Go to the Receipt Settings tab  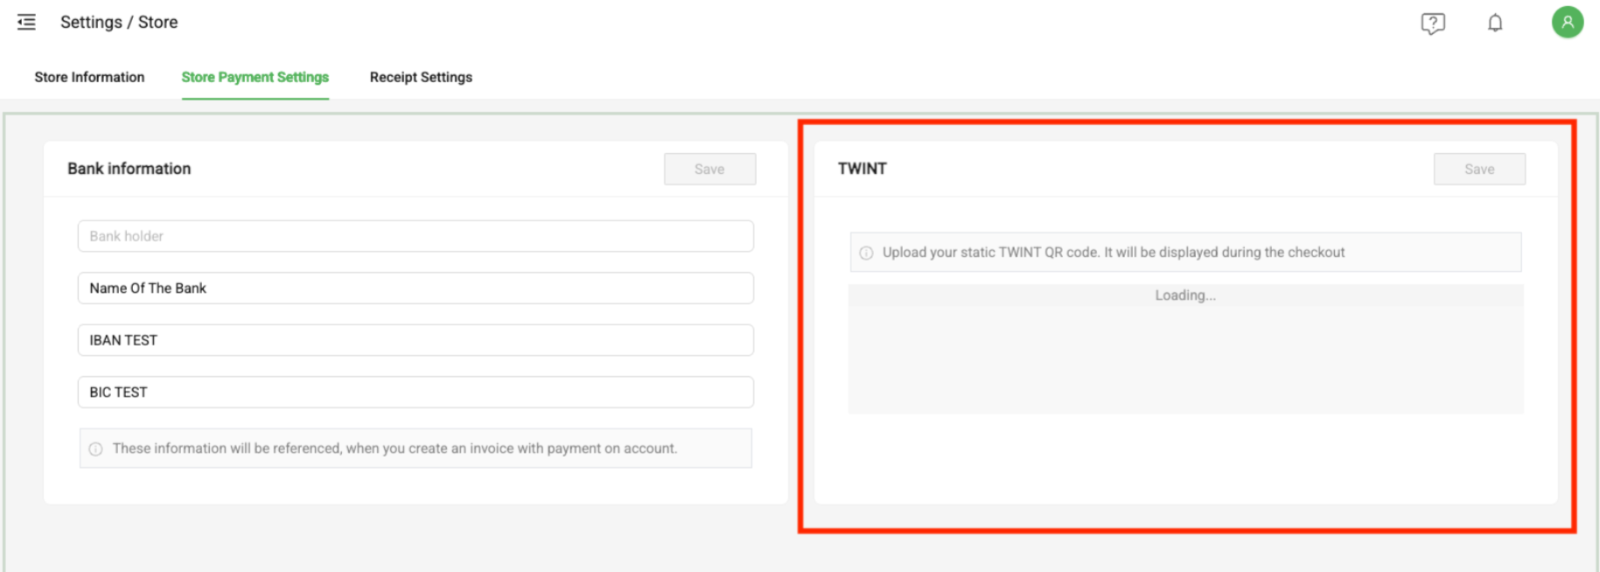pyautogui.click(x=421, y=77)
